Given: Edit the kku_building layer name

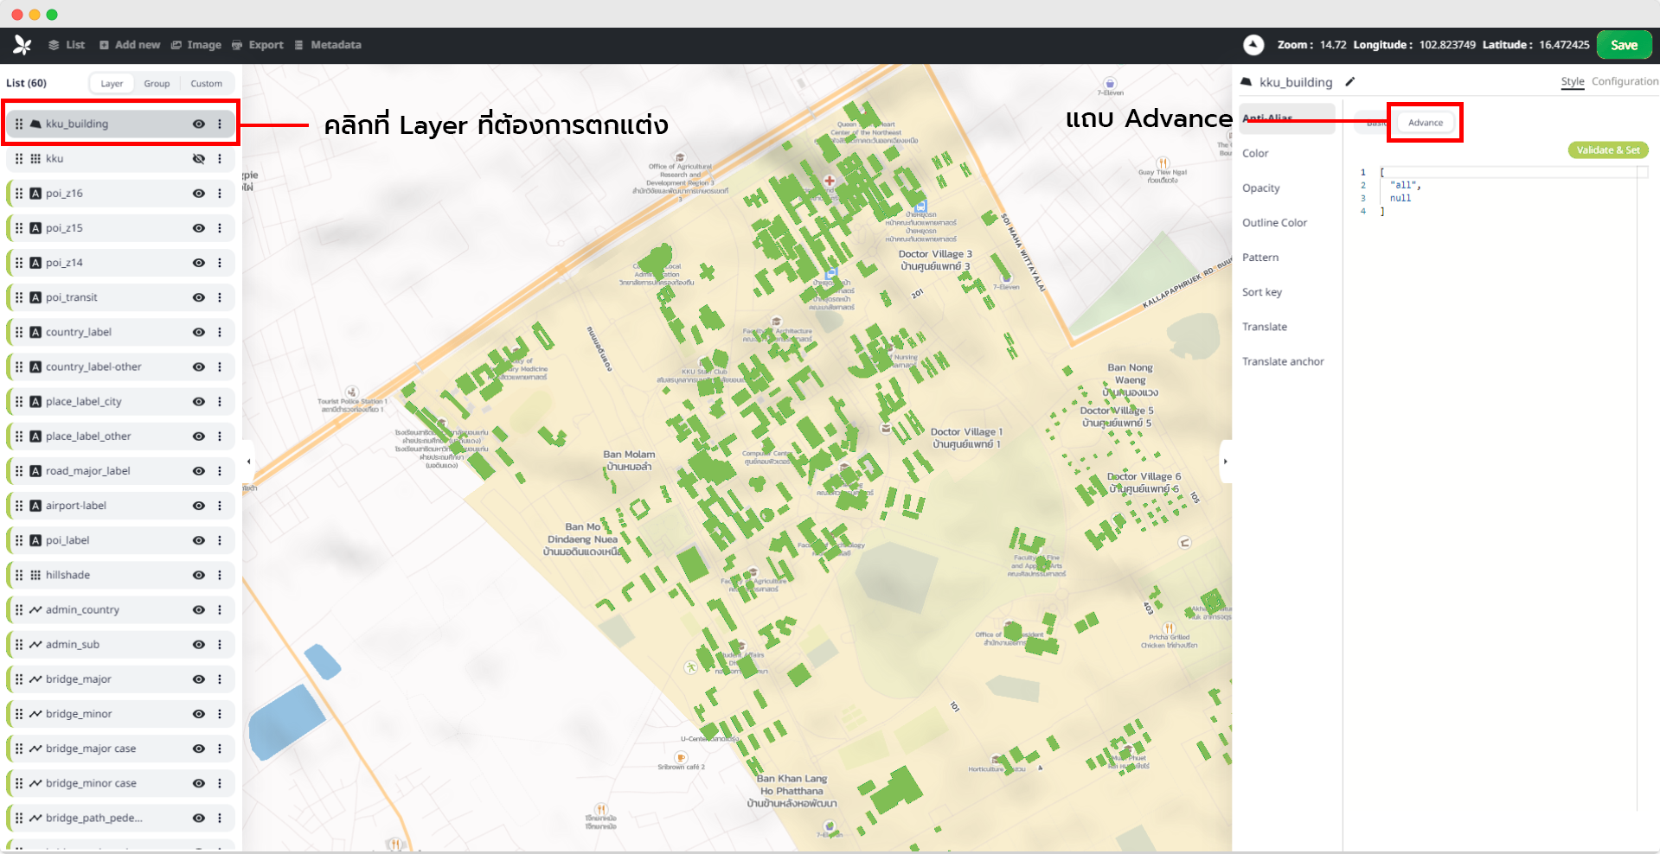Looking at the screenshot, I should 1350,82.
